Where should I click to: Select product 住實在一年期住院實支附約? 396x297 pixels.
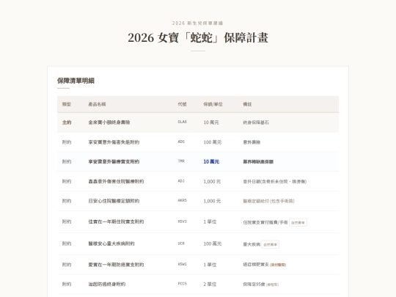pyautogui.click(x=116, y=221)
